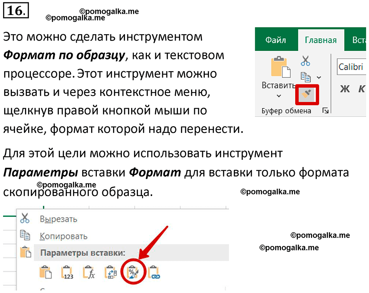Click the Cut scissors icon in ribbon
Image resolution: width=369 pixels, height=293 pixels.
[306, 60]
